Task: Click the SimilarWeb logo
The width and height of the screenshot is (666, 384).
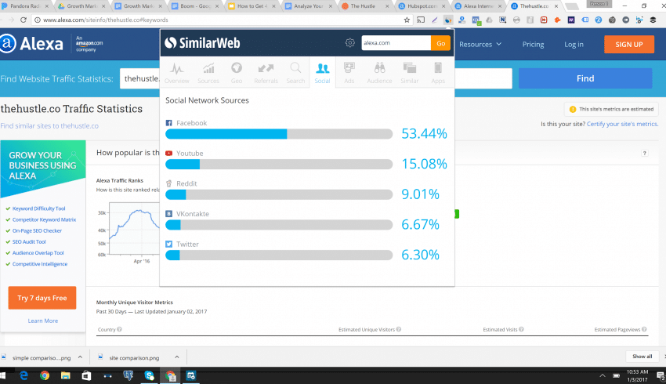Action: tap(202, 43)
